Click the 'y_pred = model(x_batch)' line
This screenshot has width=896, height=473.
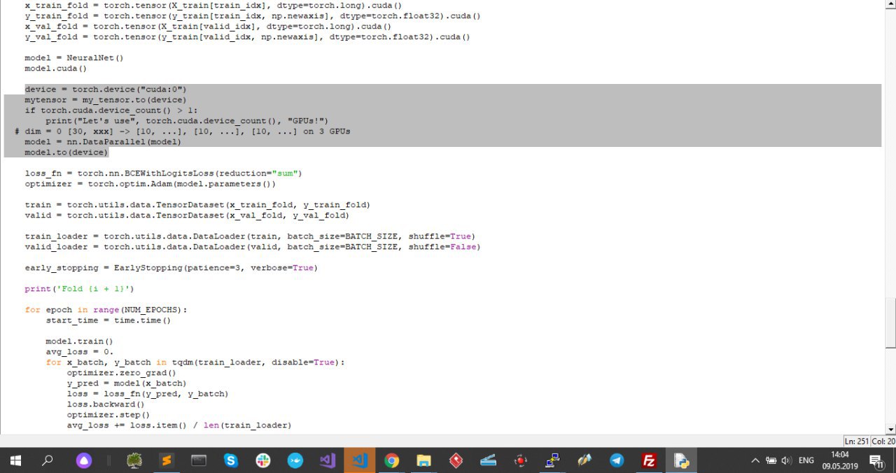(x=127, y=383)
